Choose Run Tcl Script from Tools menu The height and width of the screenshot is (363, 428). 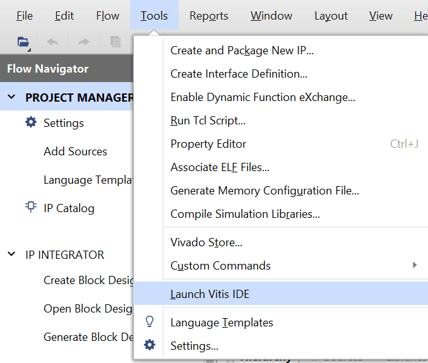pos(208,121)
